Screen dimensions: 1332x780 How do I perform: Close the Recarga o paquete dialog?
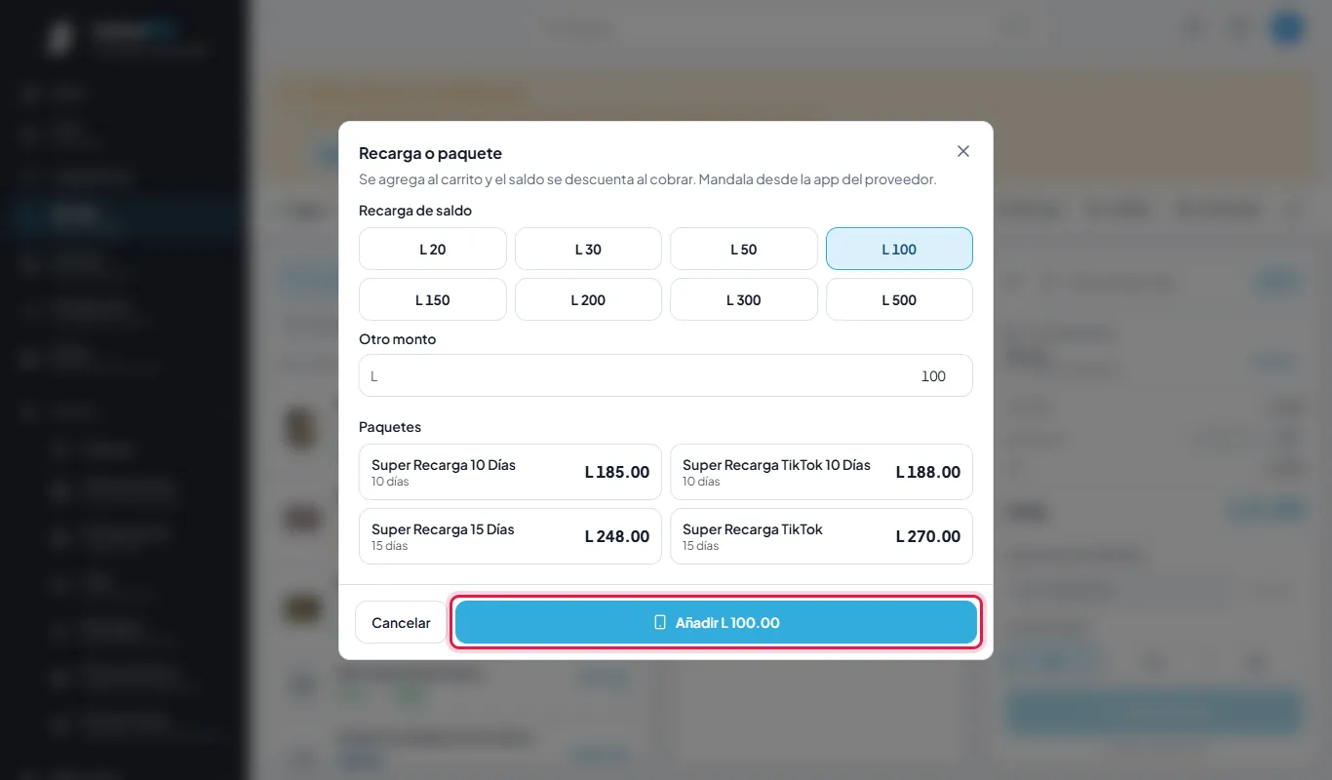coord(963,151)
